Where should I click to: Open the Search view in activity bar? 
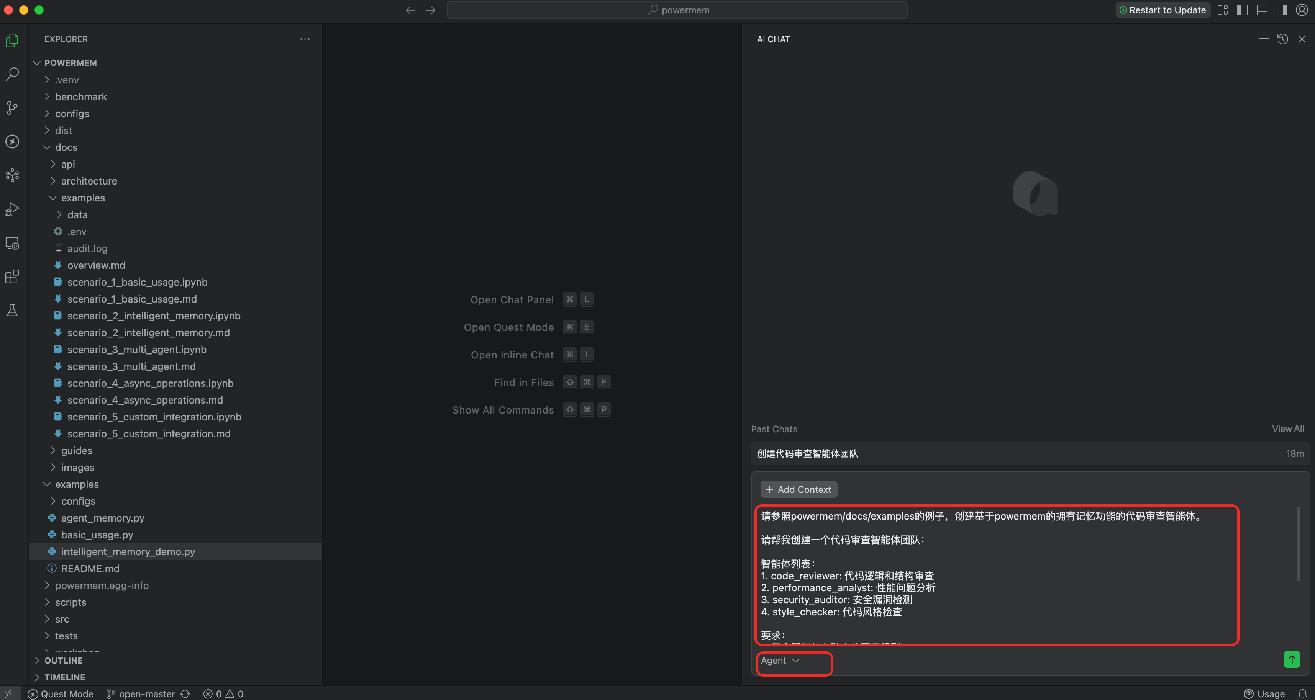(12, 74)
